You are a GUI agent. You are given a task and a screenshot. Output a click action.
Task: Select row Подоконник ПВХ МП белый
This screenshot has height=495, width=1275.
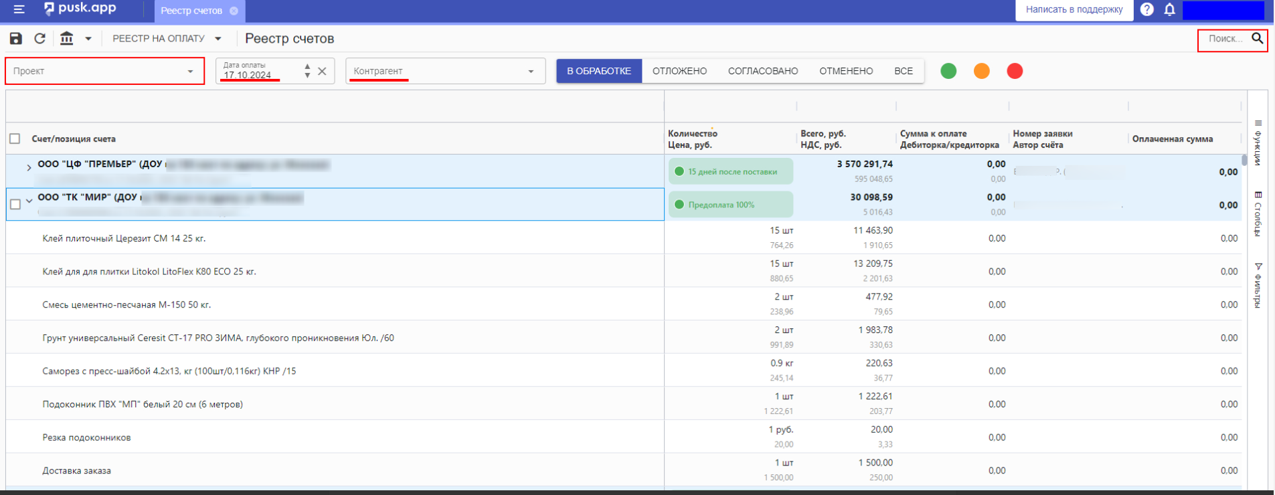pyautogui.click(x=624, y=403)
